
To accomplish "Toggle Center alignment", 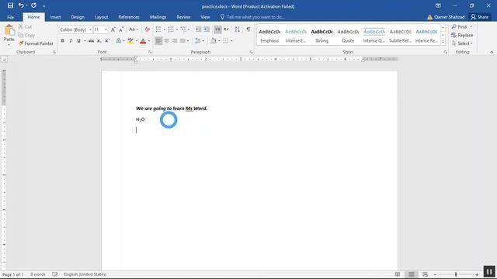I will (x=166, y=41).
